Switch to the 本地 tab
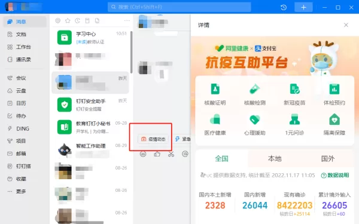The height and width of the screenshot is (224, 359). (x=275, y=159)
